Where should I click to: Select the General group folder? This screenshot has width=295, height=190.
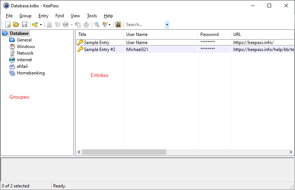point(24,40)
